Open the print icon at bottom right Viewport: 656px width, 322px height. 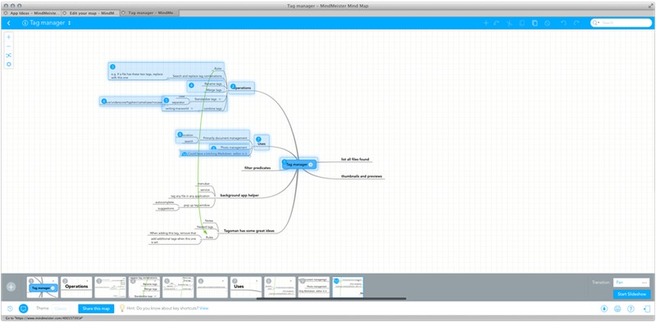coord(617,309)
